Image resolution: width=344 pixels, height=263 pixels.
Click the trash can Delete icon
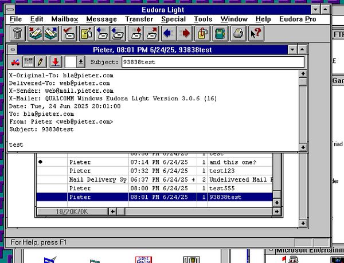click(x=18, y=34)
